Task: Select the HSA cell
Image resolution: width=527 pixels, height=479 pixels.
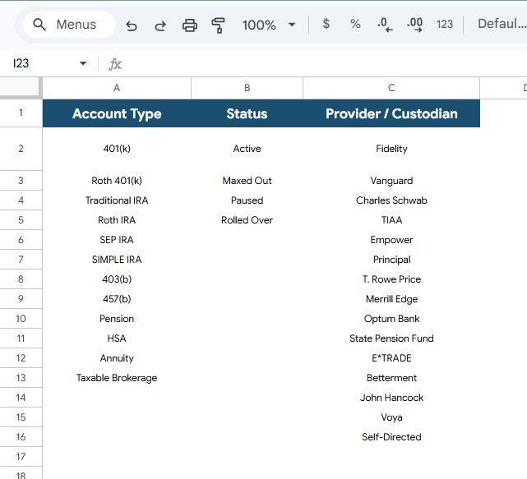Action: [x=117, y=339]
